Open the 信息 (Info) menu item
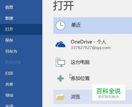Image resolution: width=132 pixels, height=107 pixels. point(21,7)
